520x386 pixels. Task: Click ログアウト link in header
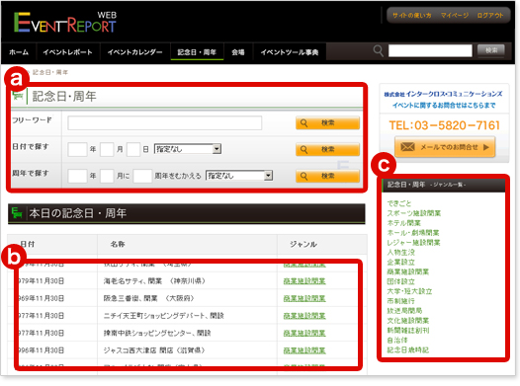[x=490, y=15]
